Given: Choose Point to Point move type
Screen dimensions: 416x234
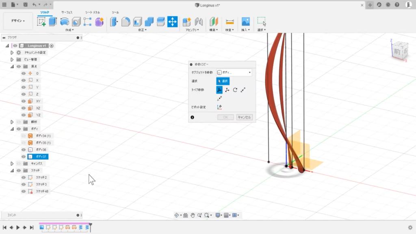Looking at the screenshot, I should pos(243,90).
